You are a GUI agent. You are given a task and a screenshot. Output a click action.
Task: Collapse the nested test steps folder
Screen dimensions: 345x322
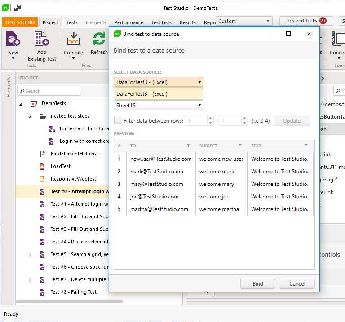[30, 116]
